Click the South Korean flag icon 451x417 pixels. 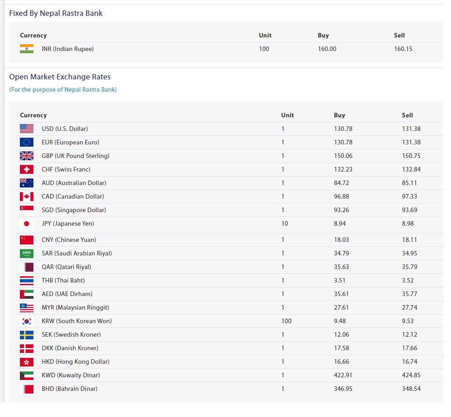(x=27, y=321)
